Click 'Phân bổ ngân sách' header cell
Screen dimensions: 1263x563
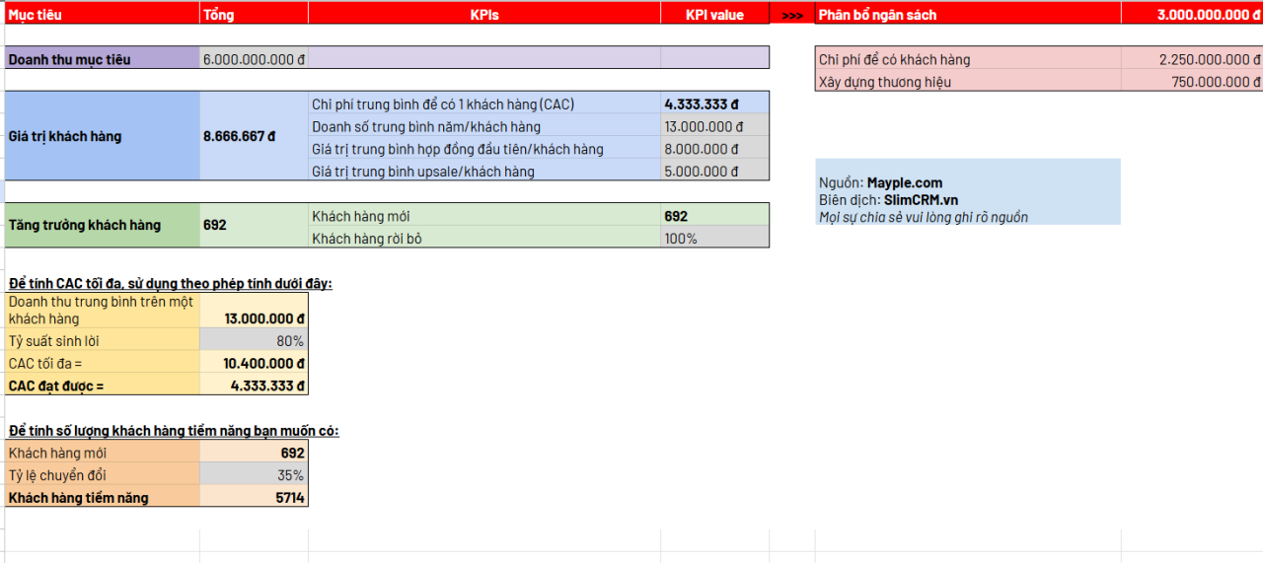(x=968, y=14)
